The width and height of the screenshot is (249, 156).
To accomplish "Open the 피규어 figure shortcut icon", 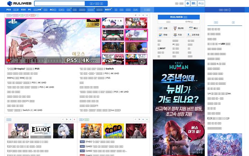I will click(x=179, y=28).
